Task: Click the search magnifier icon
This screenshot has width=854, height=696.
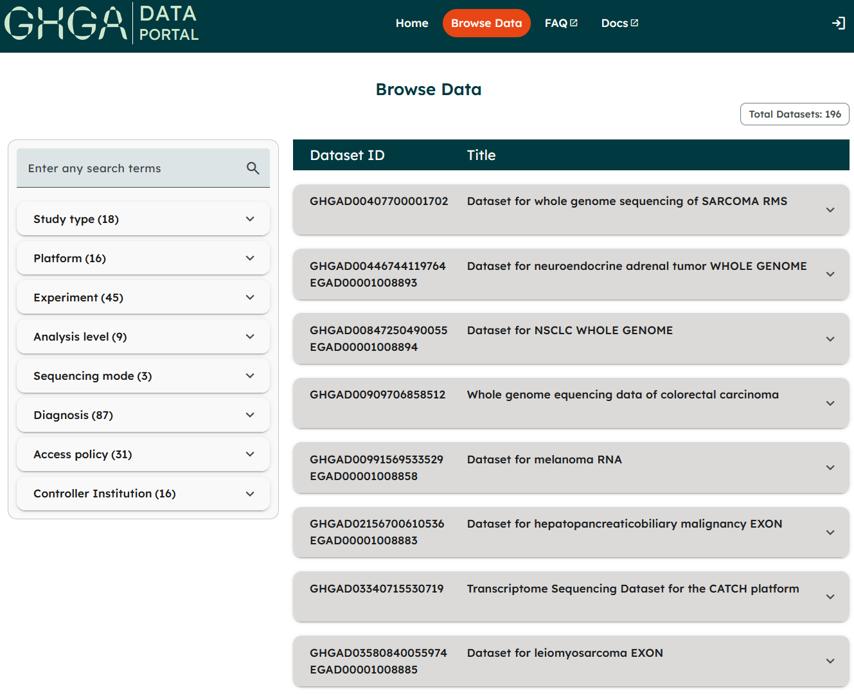Action: tap(253, 168)
